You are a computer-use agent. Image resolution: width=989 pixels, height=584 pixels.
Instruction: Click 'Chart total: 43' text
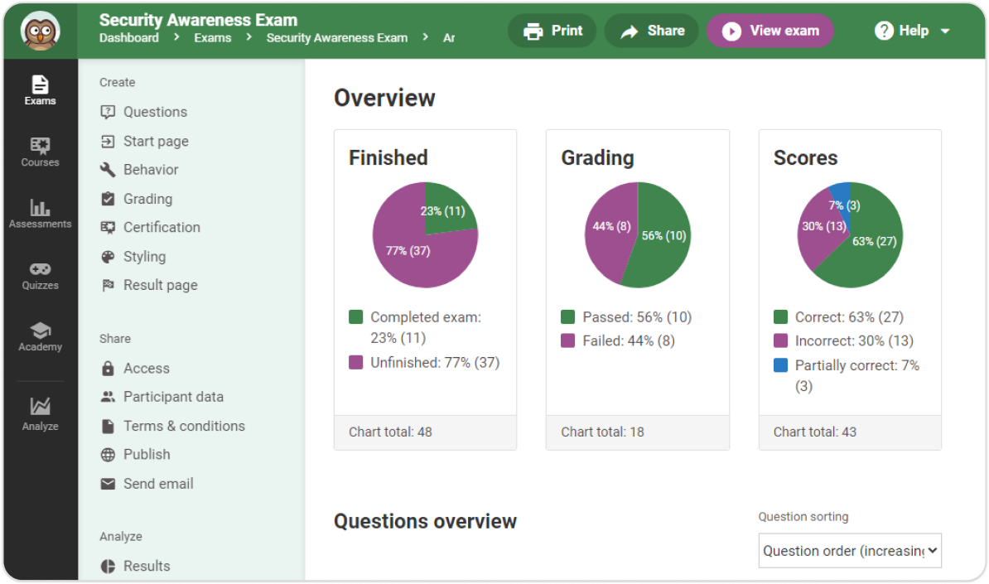click(815, 432)
